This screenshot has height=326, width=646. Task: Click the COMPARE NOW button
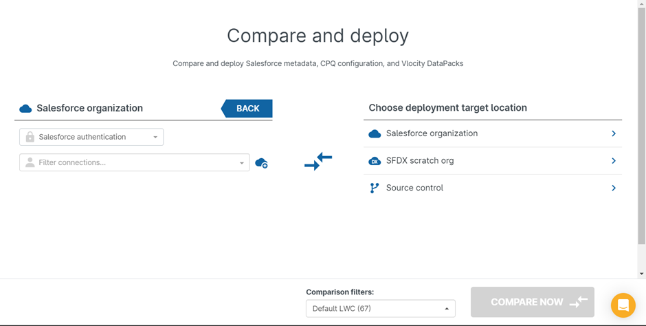click(532, 302)
